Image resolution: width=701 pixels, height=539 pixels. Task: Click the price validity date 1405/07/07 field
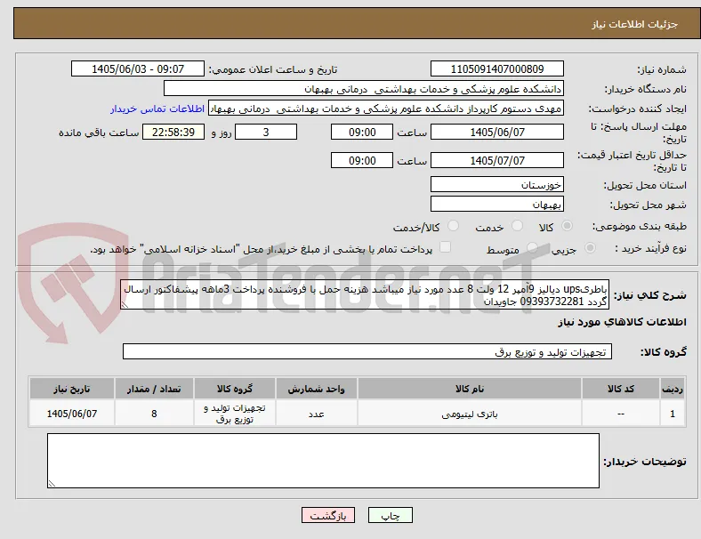click(496, 160)
